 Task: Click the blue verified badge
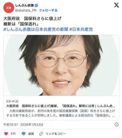[36, 6]
